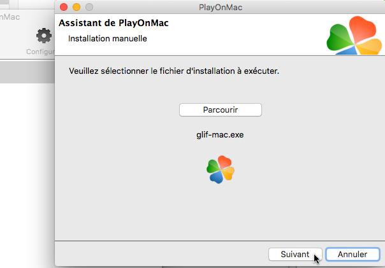Click the "Installation manuelle" subtitle
The width and height of the screenshot is (385, 268).
point(108,39)
